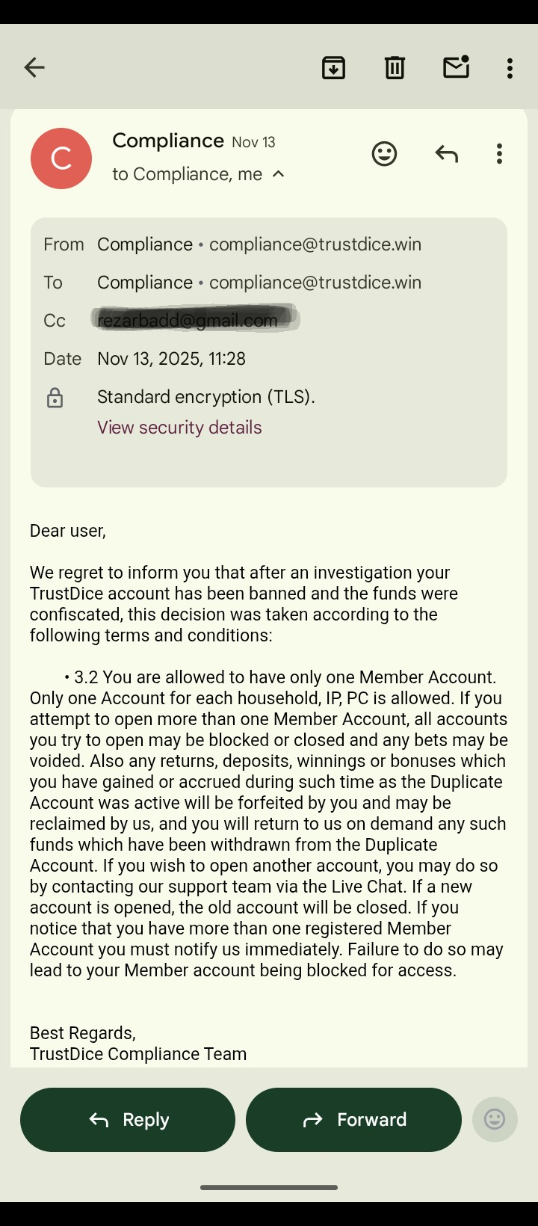This screenshot has height=1226, width=538.
Task: Collapse recipient details chevron
Action: (279, 174)
